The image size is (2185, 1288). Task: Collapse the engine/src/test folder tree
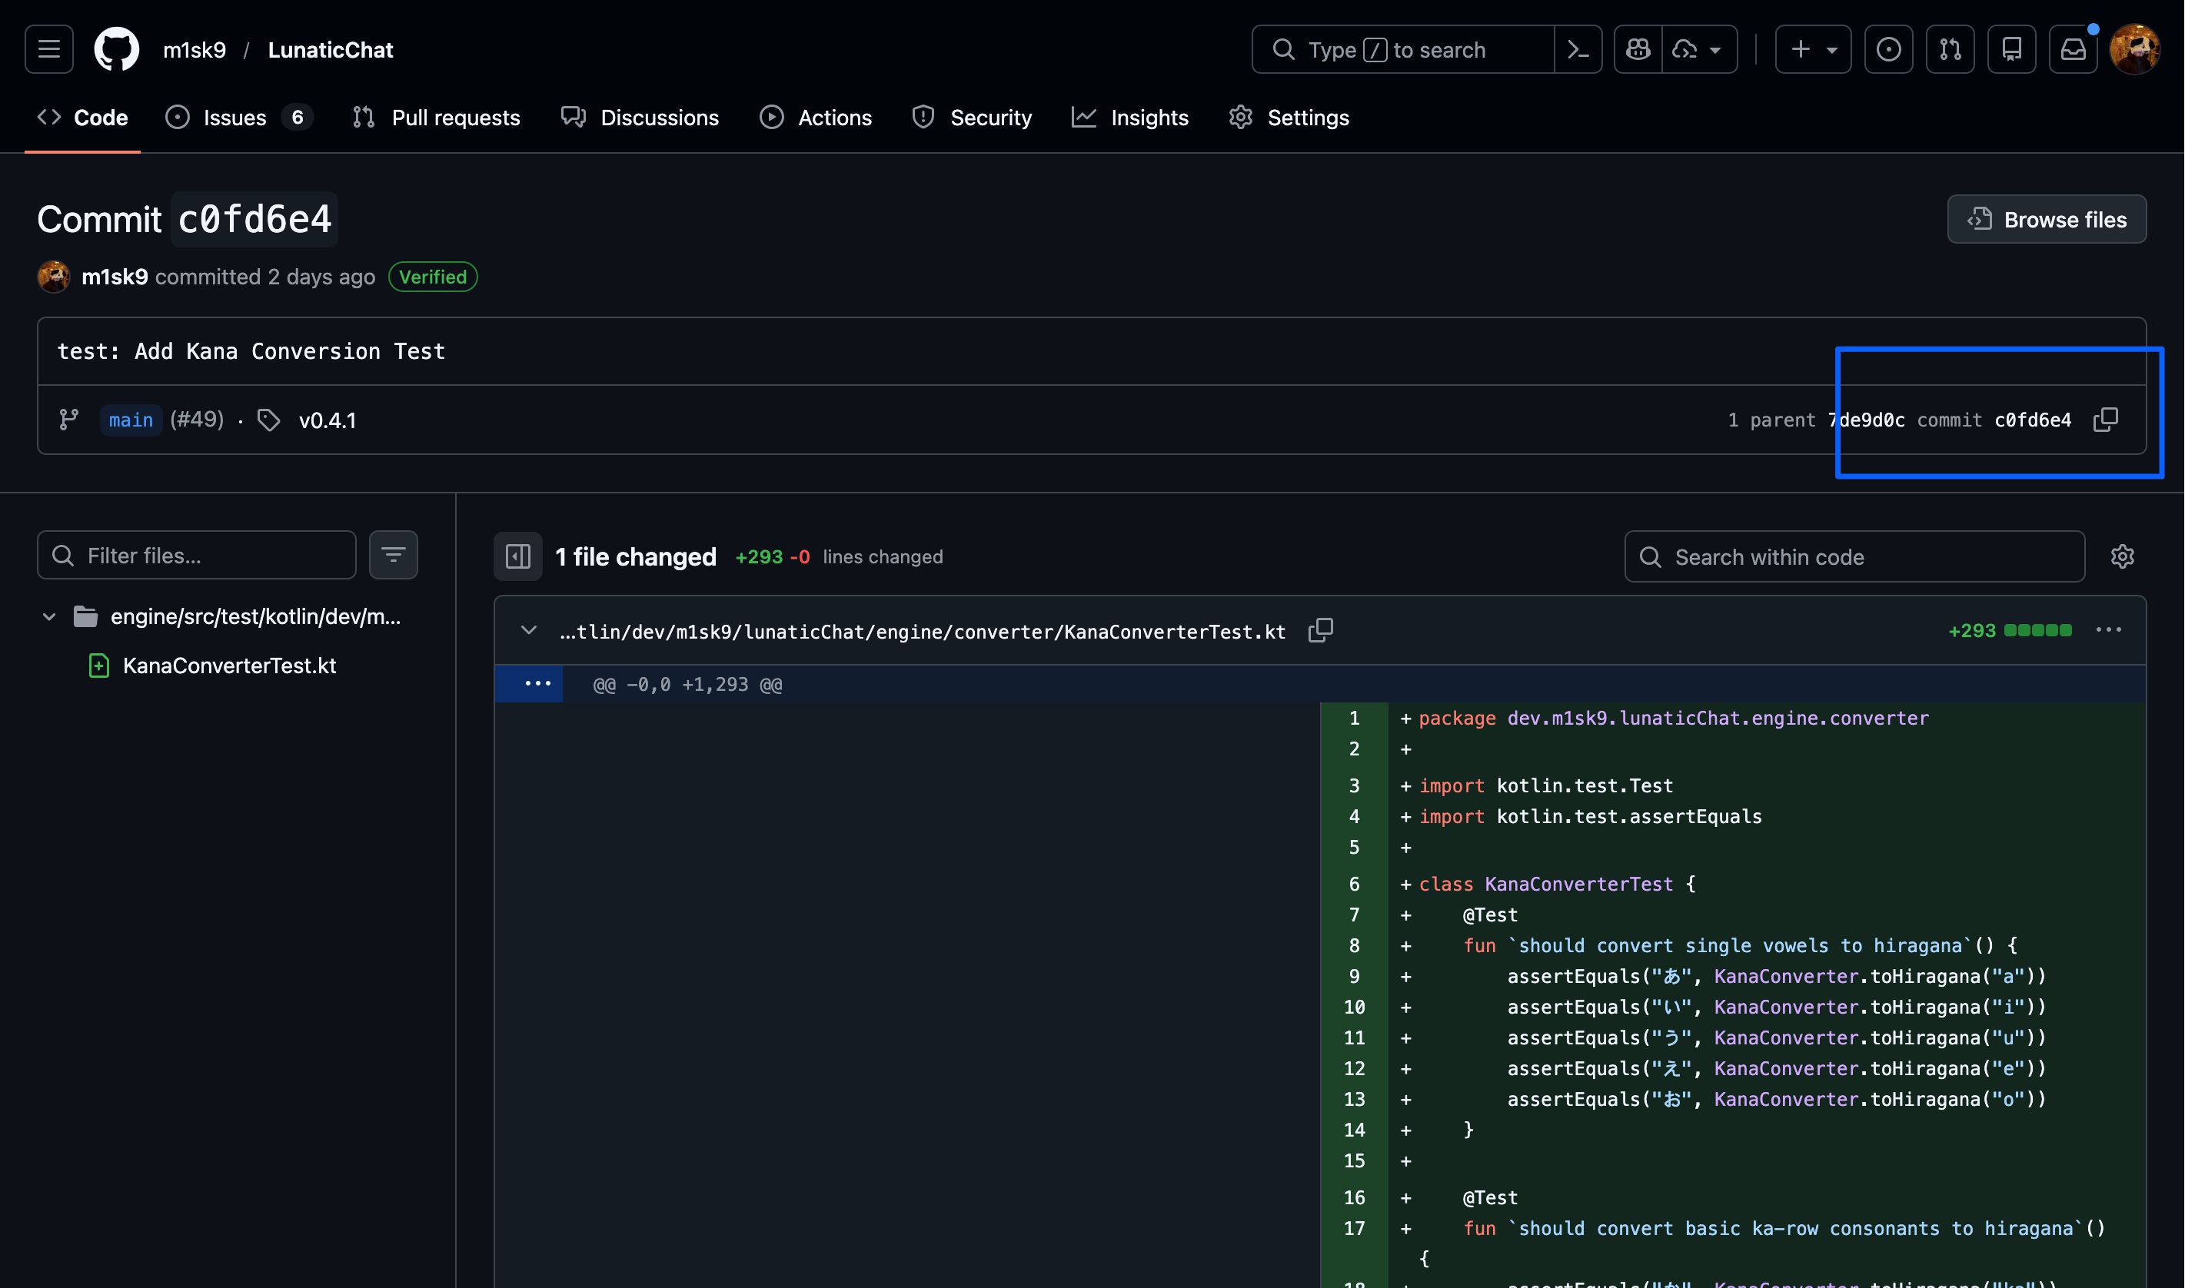click(x=49, y=617)
